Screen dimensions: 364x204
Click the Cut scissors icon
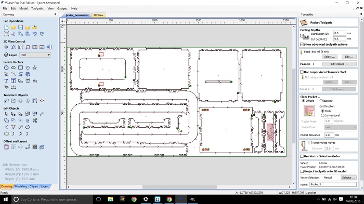14,34
